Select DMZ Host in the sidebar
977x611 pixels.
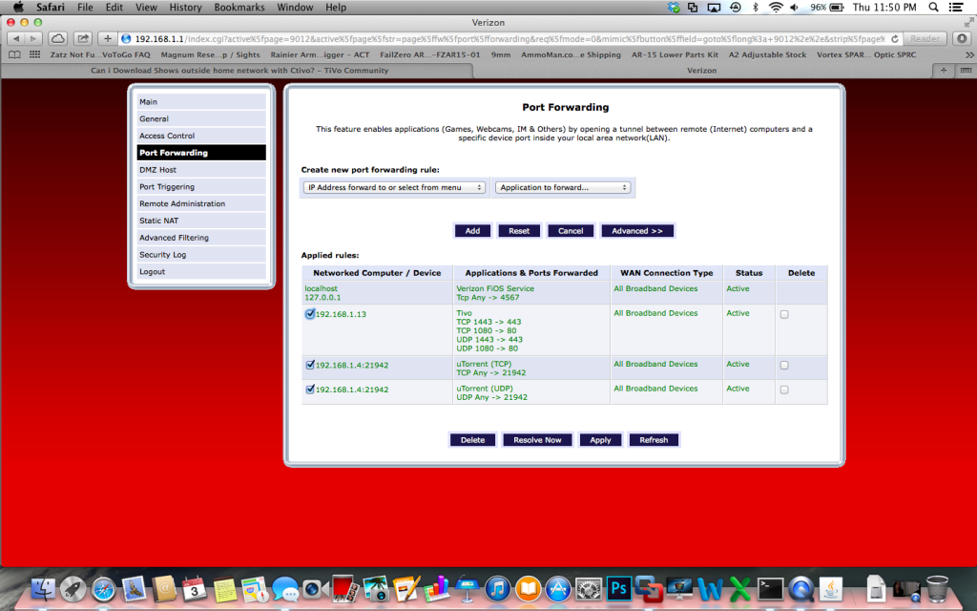pyautogui.click(x=201, y=170)
